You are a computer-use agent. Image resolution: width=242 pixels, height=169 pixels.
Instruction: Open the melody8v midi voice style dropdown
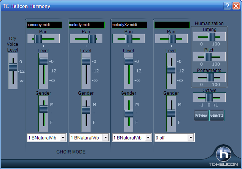(x=148, y=138)
